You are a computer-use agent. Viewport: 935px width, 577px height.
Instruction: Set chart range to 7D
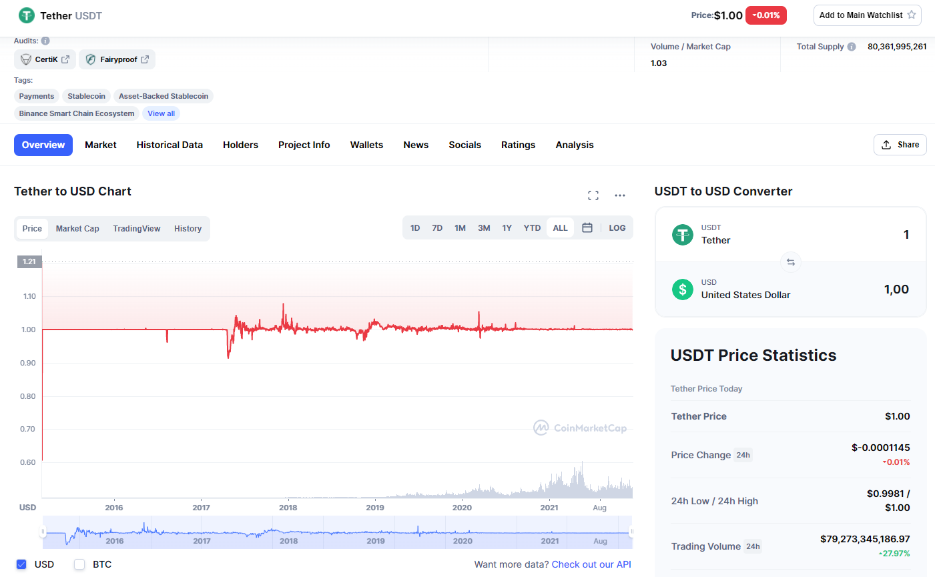click(437, 228)
